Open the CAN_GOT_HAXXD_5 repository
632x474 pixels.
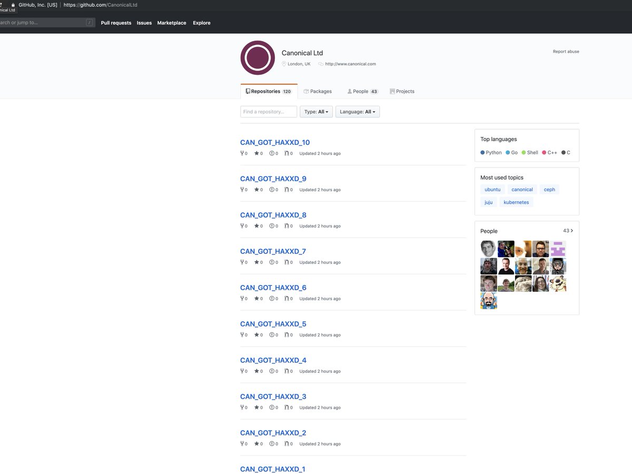click(x=273, y=324)
